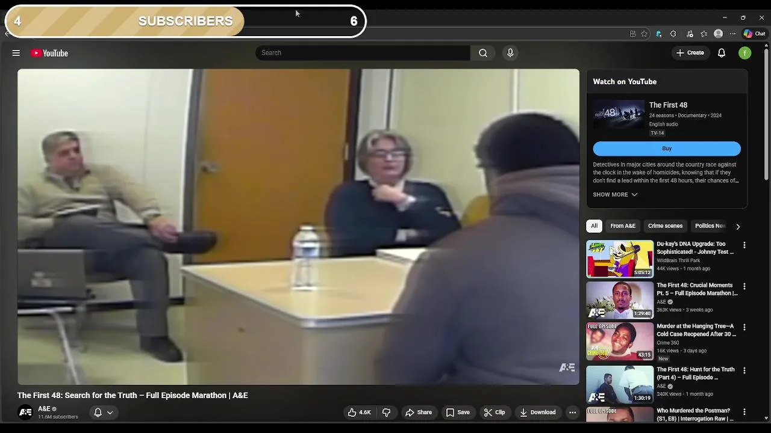Open options for Du-kay's DNA Upgrade video
The height and width of the screenshot is (433, 771).
click(x=744, y=245)
